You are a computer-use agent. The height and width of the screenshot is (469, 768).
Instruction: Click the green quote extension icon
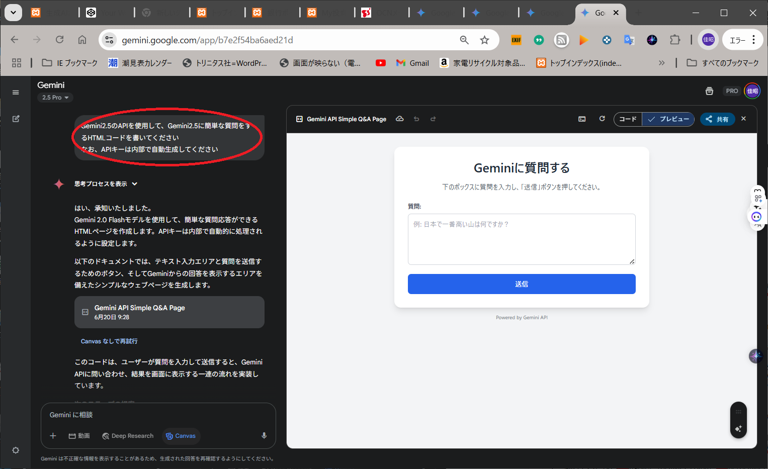[539, 40]
